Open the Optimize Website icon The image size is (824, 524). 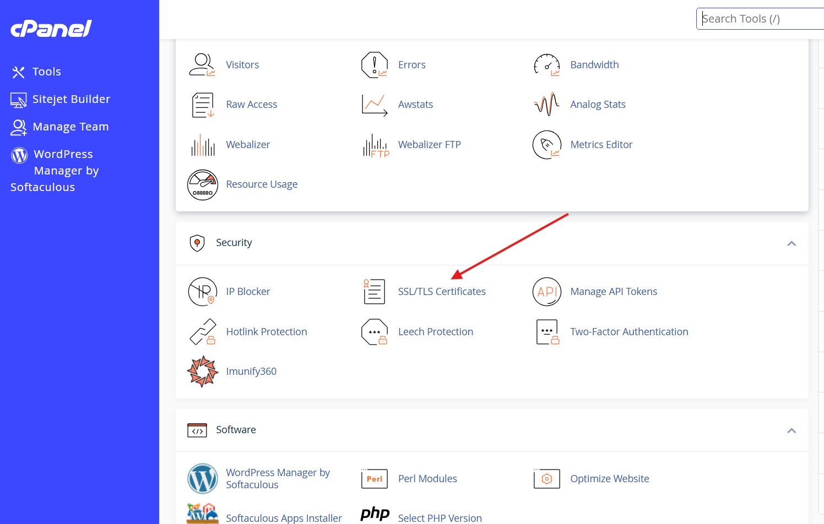(x=547, y=479)
